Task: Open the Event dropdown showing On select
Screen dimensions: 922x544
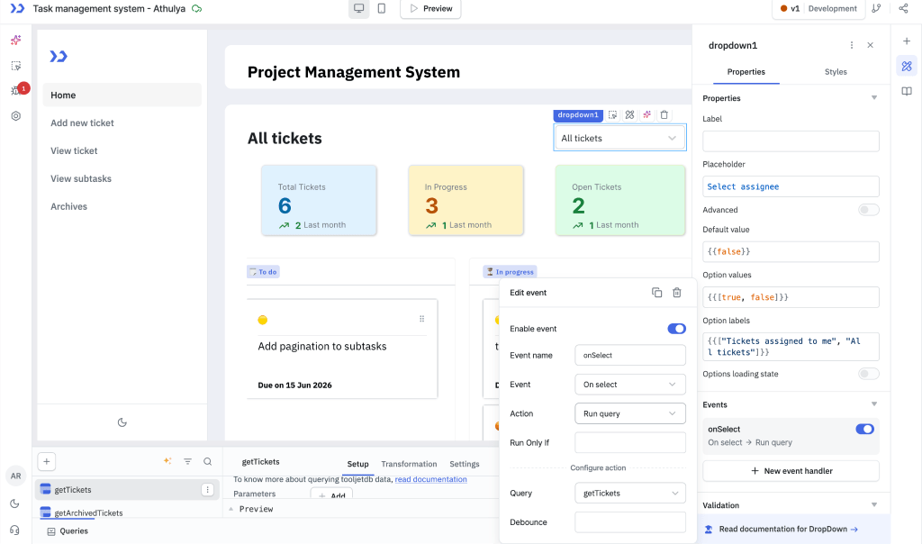Action: (x=629, y=385)
